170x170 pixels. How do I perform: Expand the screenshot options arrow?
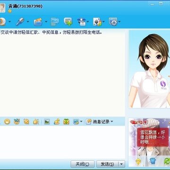click(81, 121)
